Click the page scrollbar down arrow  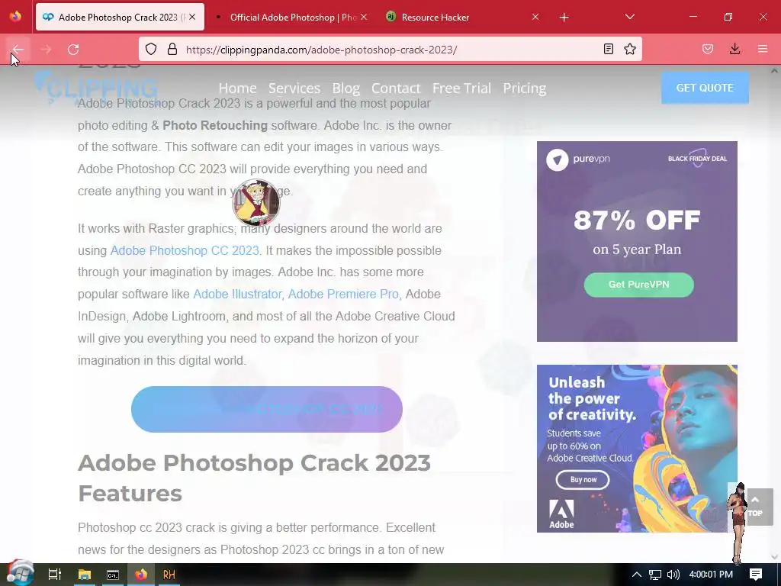point(775,557)
